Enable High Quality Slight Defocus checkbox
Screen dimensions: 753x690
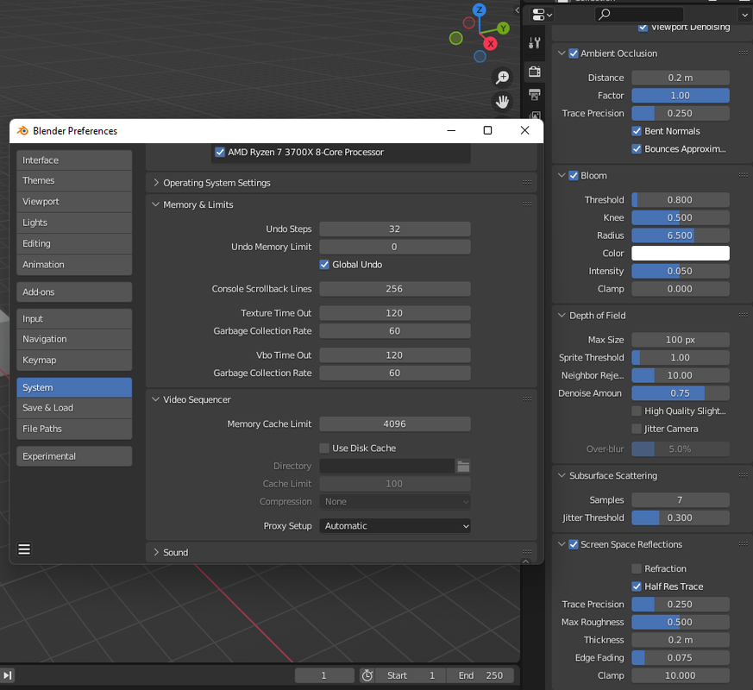(637, 411)
